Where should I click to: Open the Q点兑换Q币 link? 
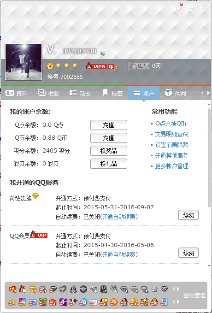coord(171,124)
